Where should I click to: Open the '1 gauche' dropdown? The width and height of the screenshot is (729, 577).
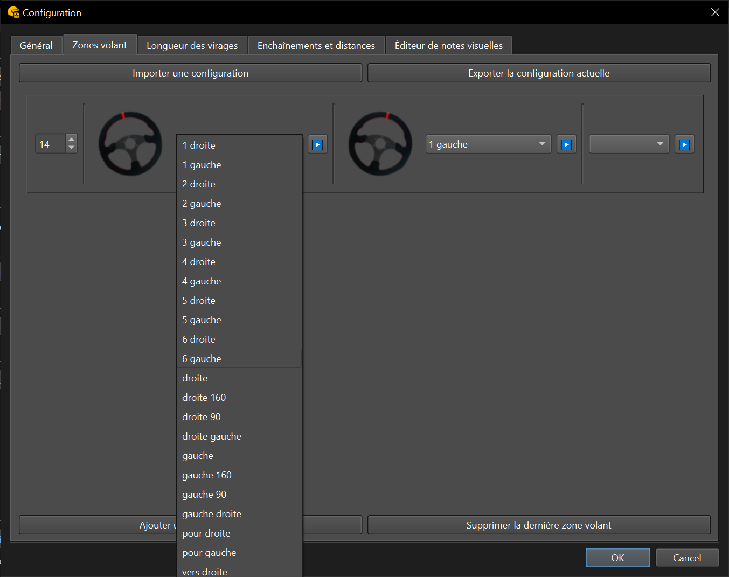pos(488,144)
